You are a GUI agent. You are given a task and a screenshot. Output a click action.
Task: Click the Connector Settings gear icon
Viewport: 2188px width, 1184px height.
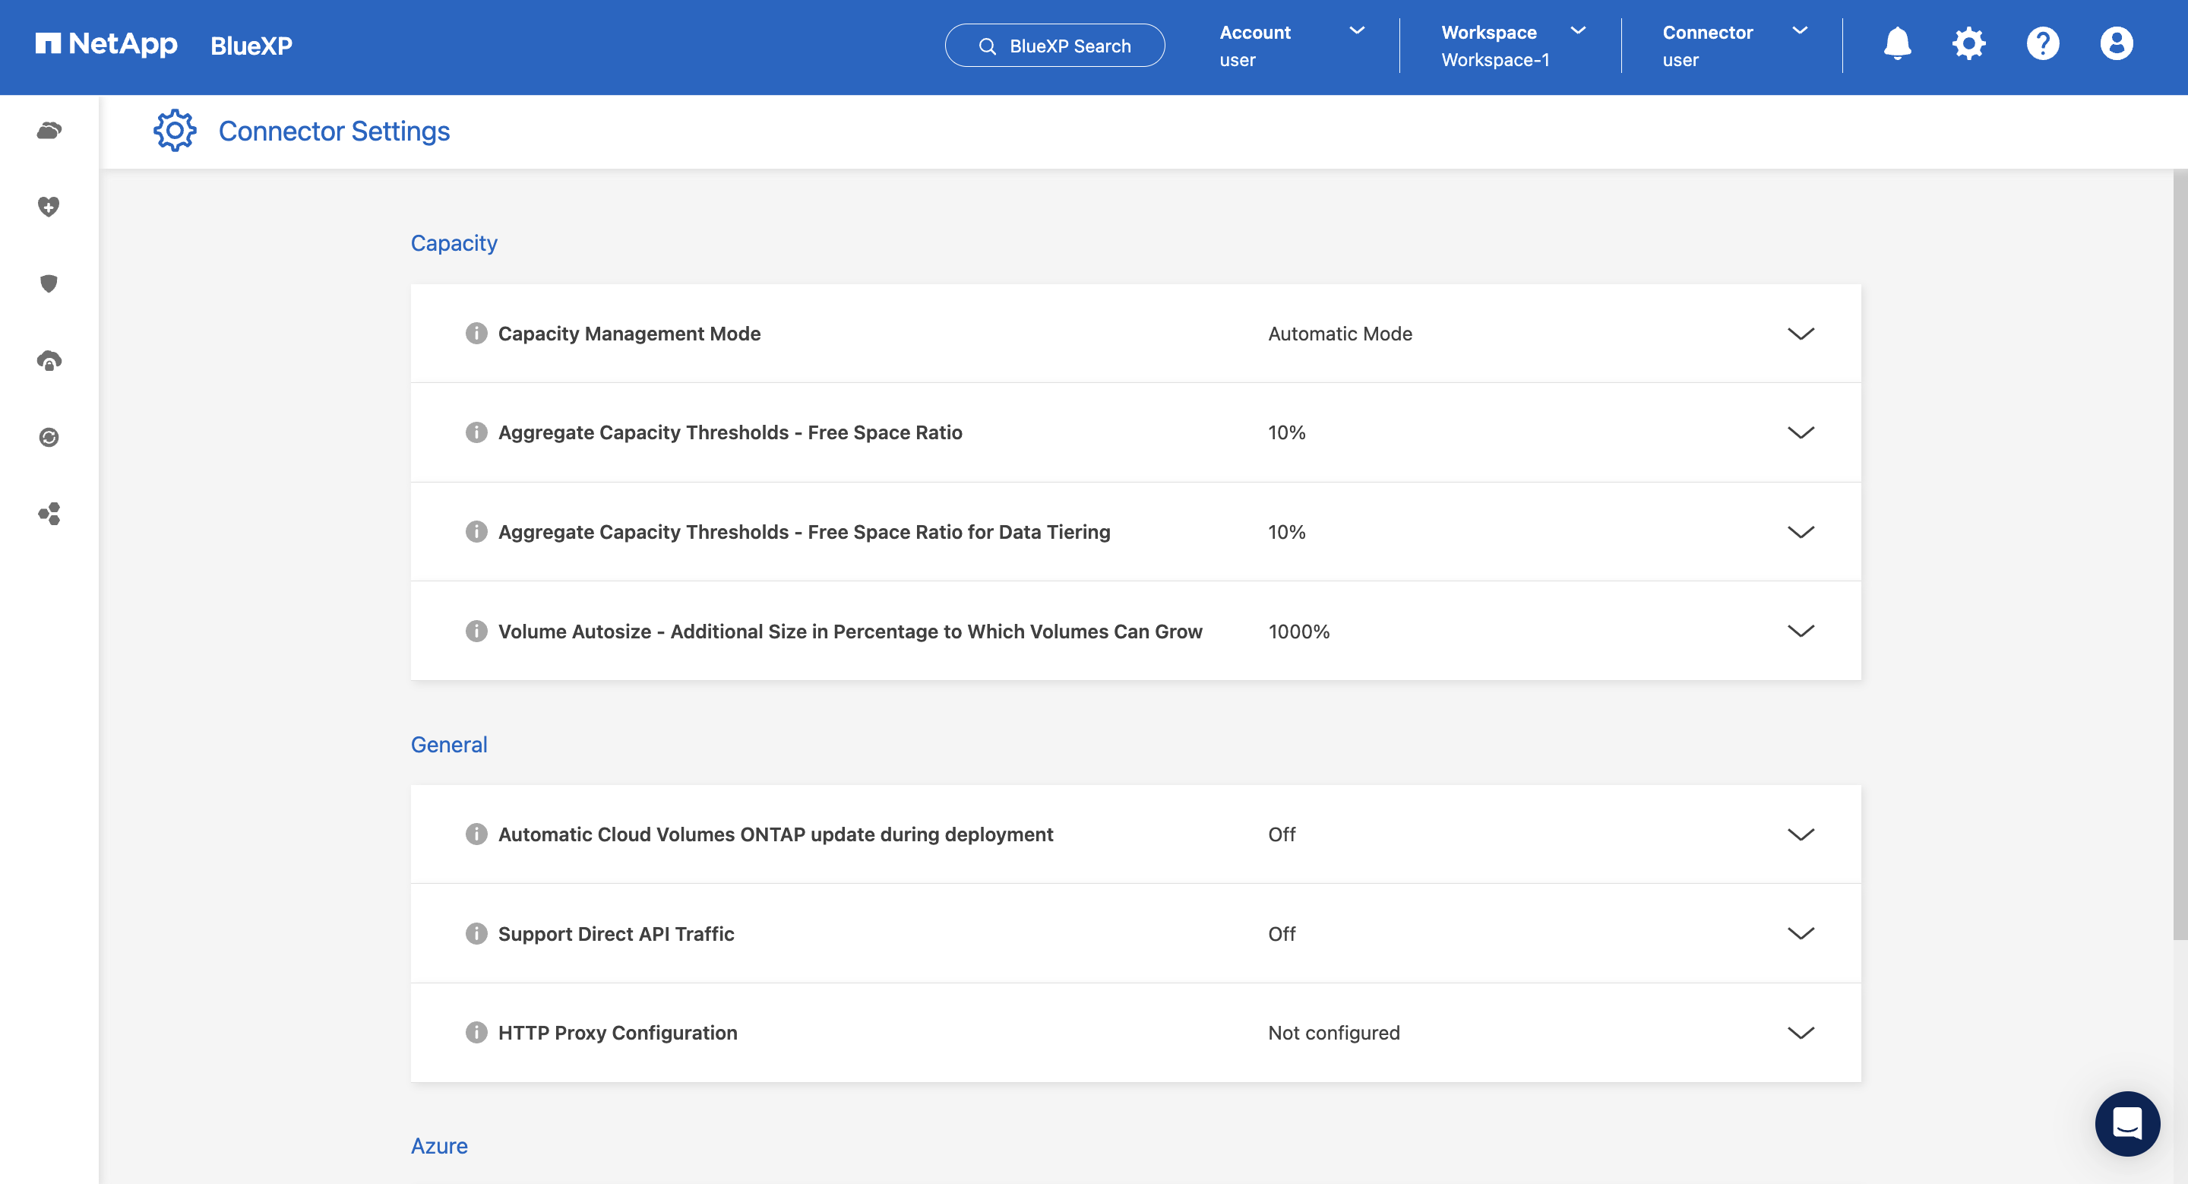pyautogui.click(x=174, y=131)
